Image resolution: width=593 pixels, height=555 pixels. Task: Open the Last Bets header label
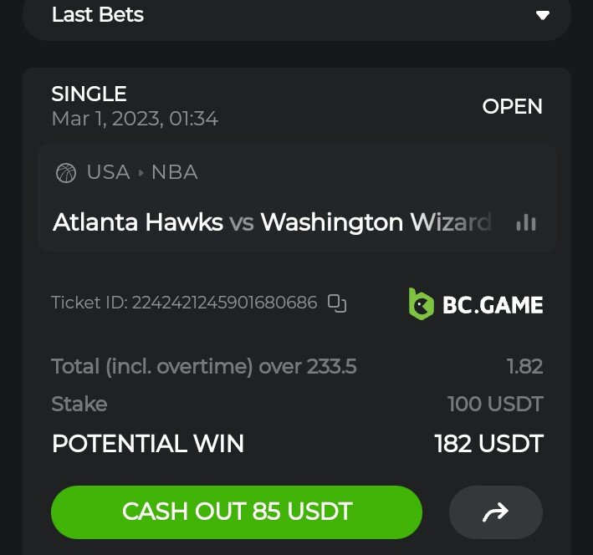[x=98, y=15]
